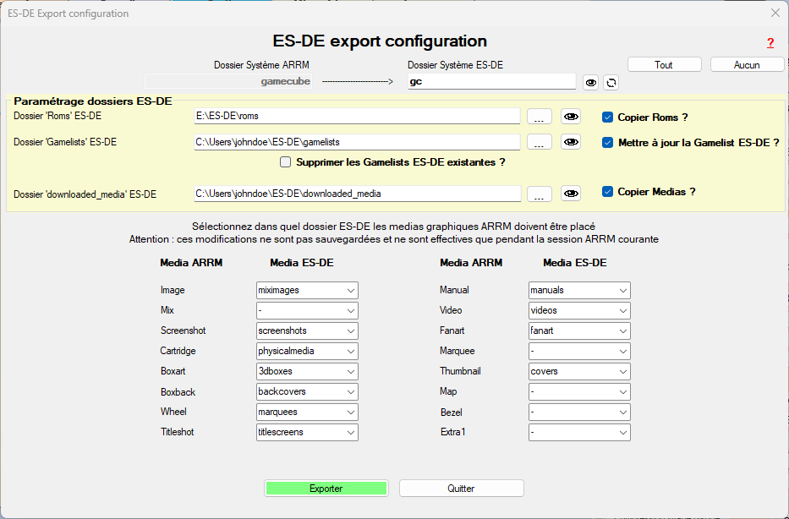789x519 pixels.
Task: Click the eye icon for the Roms folder
Action: tap(572, 117)
